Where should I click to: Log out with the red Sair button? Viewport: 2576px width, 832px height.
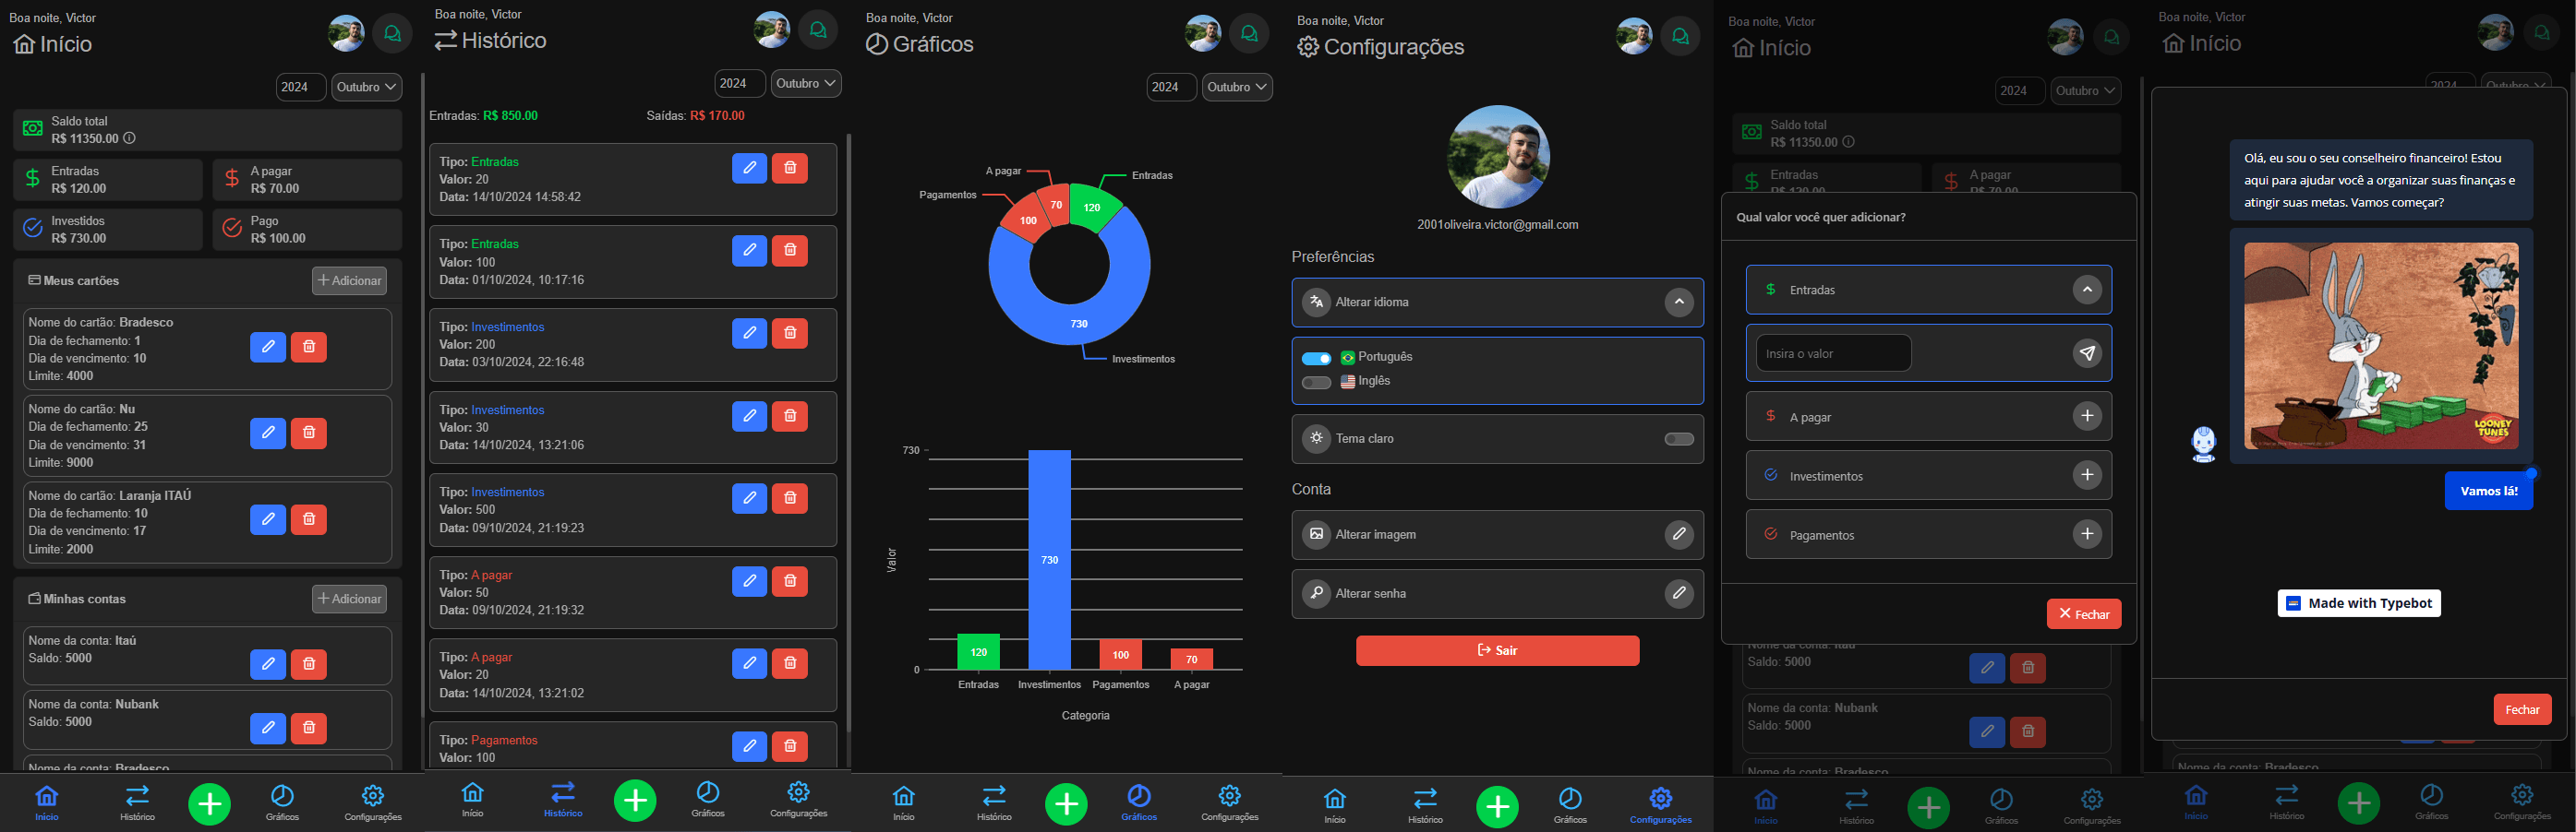(1497, 650)
